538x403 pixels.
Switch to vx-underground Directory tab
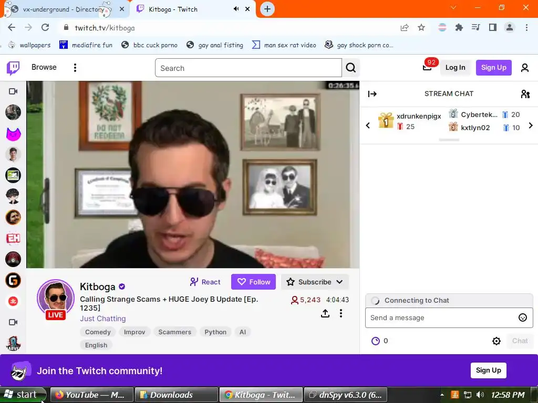coord(65,9)
